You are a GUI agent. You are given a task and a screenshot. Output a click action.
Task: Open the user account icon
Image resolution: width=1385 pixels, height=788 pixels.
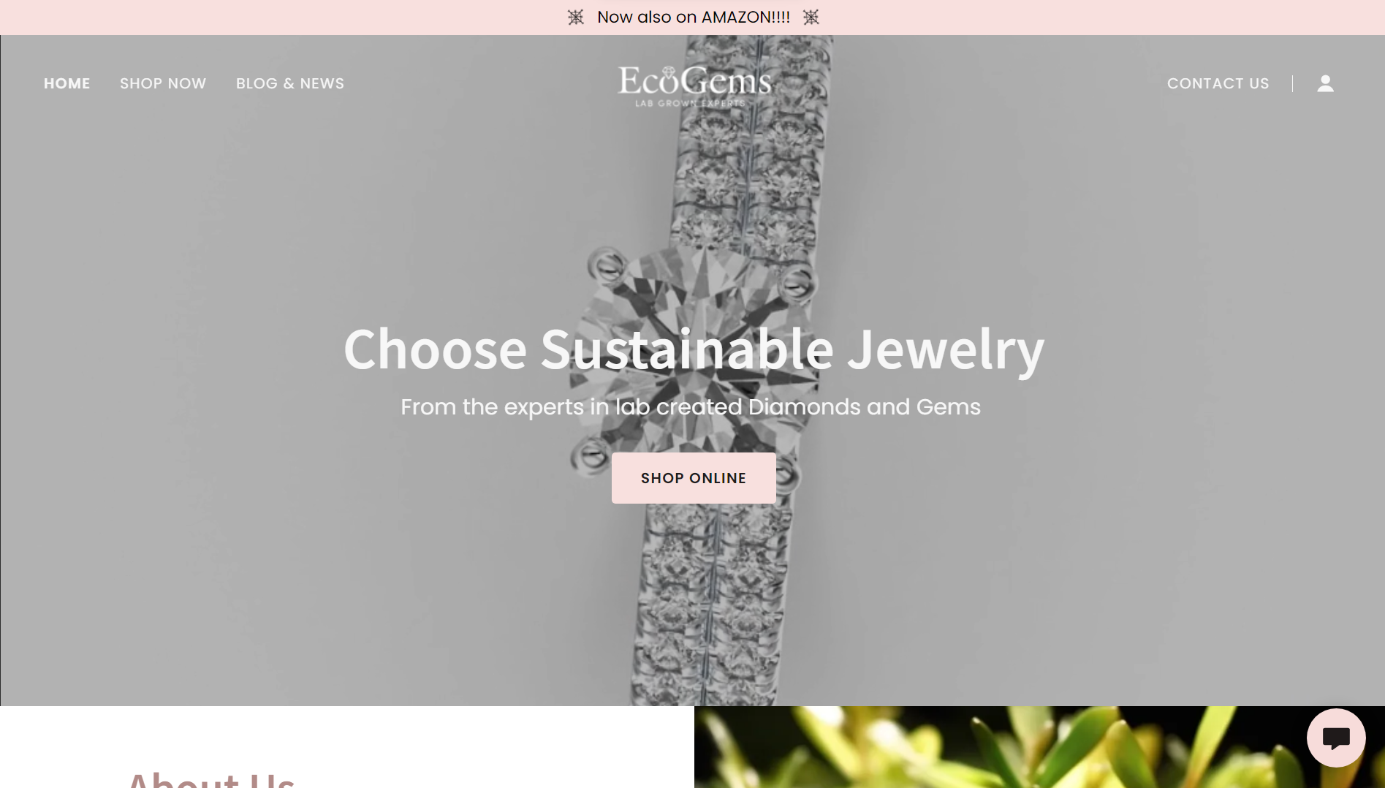click(x=1325, y=83)
